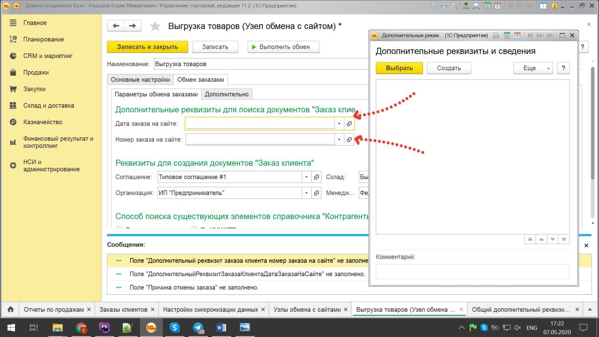Click the Выполнить обмен button
Image resolution: width=599 pixels, height=337 pixels.
point(284,47)
